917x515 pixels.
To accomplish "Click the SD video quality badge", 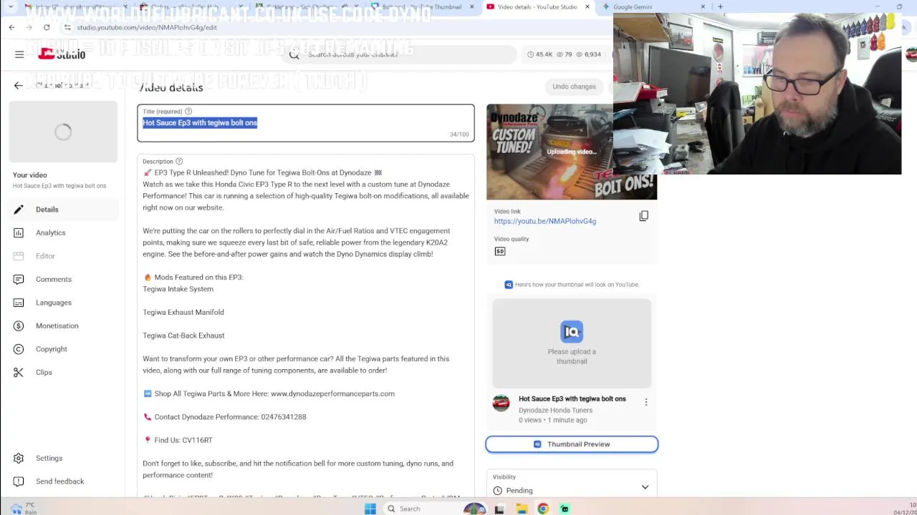I will tap(499, 251).
